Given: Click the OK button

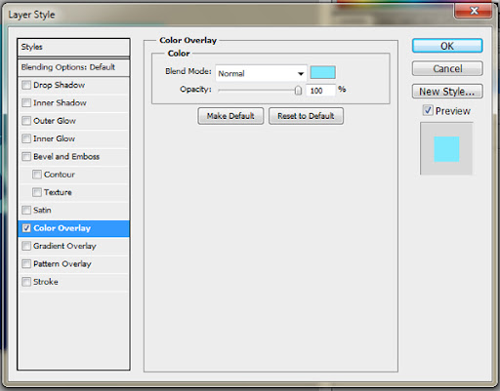Looking at the screenshot, I should pyautogui.click(x=447, y=46).
